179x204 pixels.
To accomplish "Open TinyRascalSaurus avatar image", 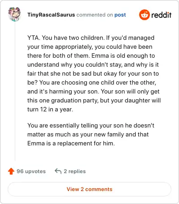I will point(14,14).
